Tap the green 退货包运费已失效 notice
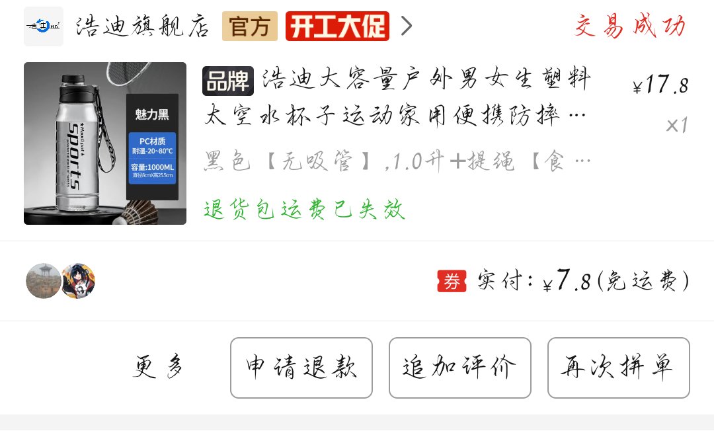Image resolution: width=714 pixels, height=435 pixels. coord(304,210)
